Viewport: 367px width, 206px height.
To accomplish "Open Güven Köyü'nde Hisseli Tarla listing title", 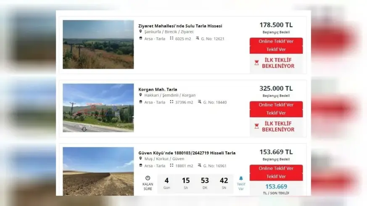I will click(187, 153).
